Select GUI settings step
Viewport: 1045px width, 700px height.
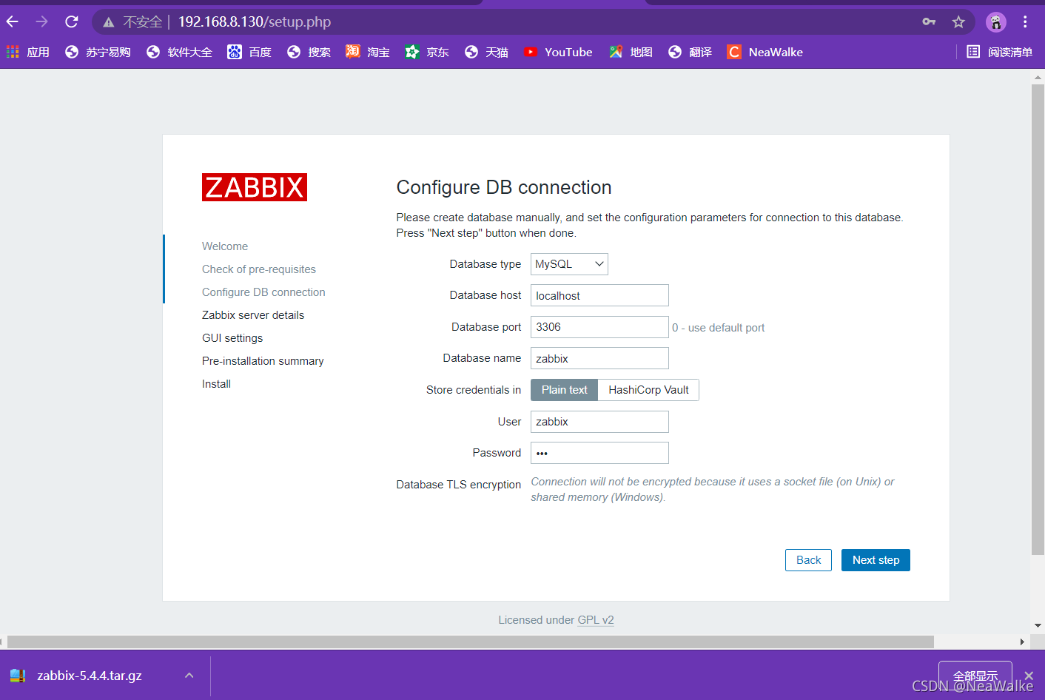232,338
